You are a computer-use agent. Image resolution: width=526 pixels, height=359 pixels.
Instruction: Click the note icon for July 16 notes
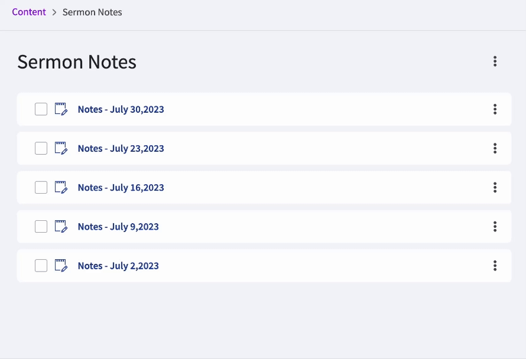tap(61, 187)
